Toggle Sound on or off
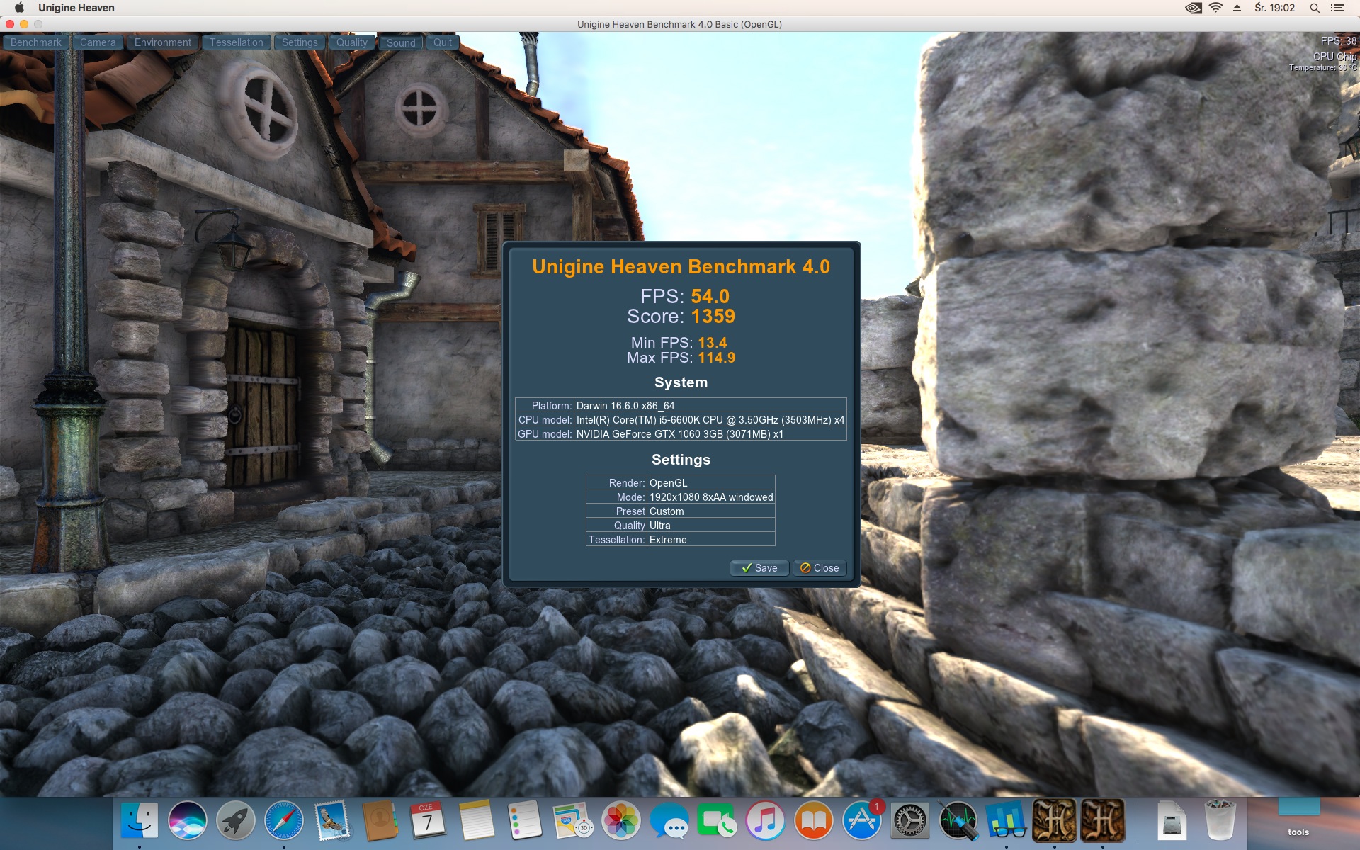 401,42
